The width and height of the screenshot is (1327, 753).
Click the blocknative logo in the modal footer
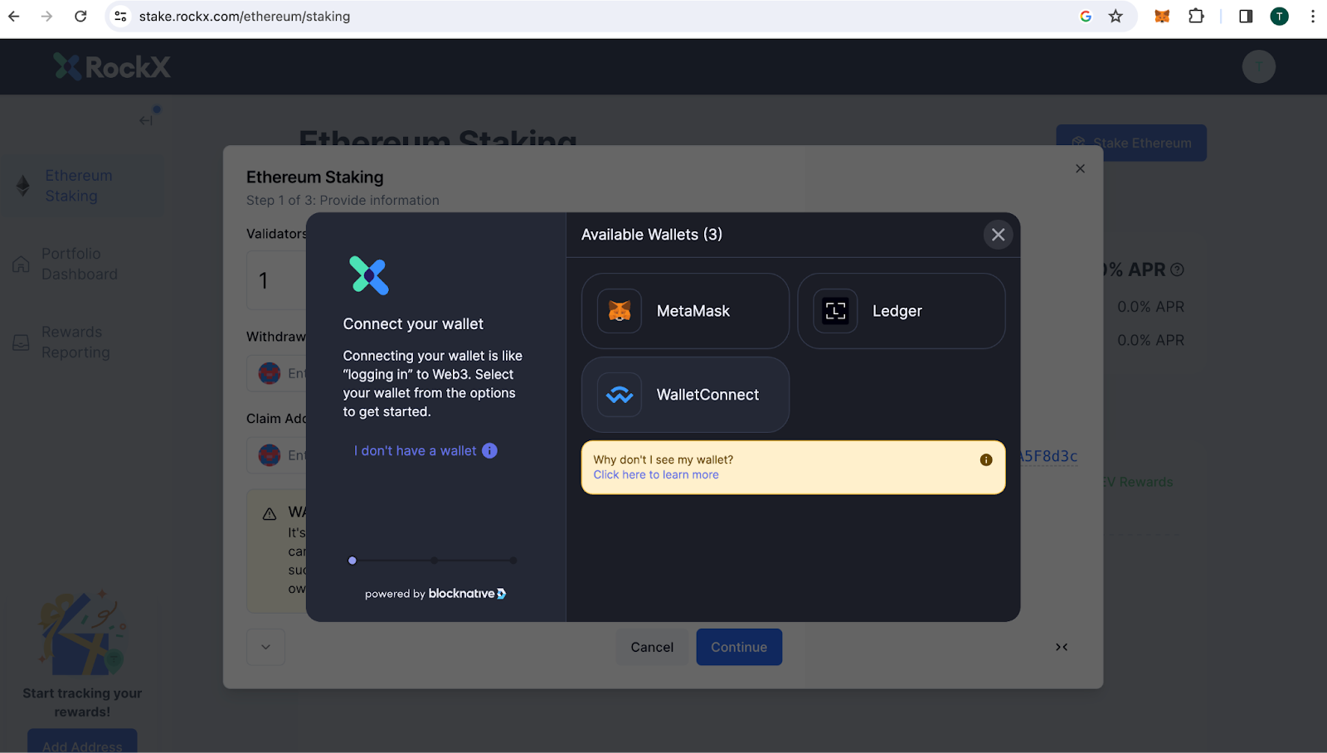(467, 594)
